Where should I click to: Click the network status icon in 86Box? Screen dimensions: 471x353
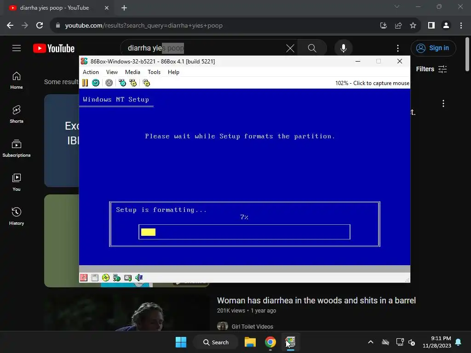[x=116, y=278]
